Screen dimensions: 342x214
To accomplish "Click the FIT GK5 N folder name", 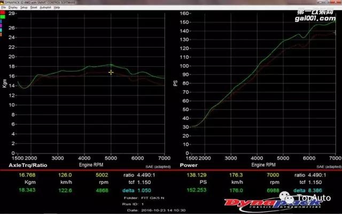I will pos(152,199).
